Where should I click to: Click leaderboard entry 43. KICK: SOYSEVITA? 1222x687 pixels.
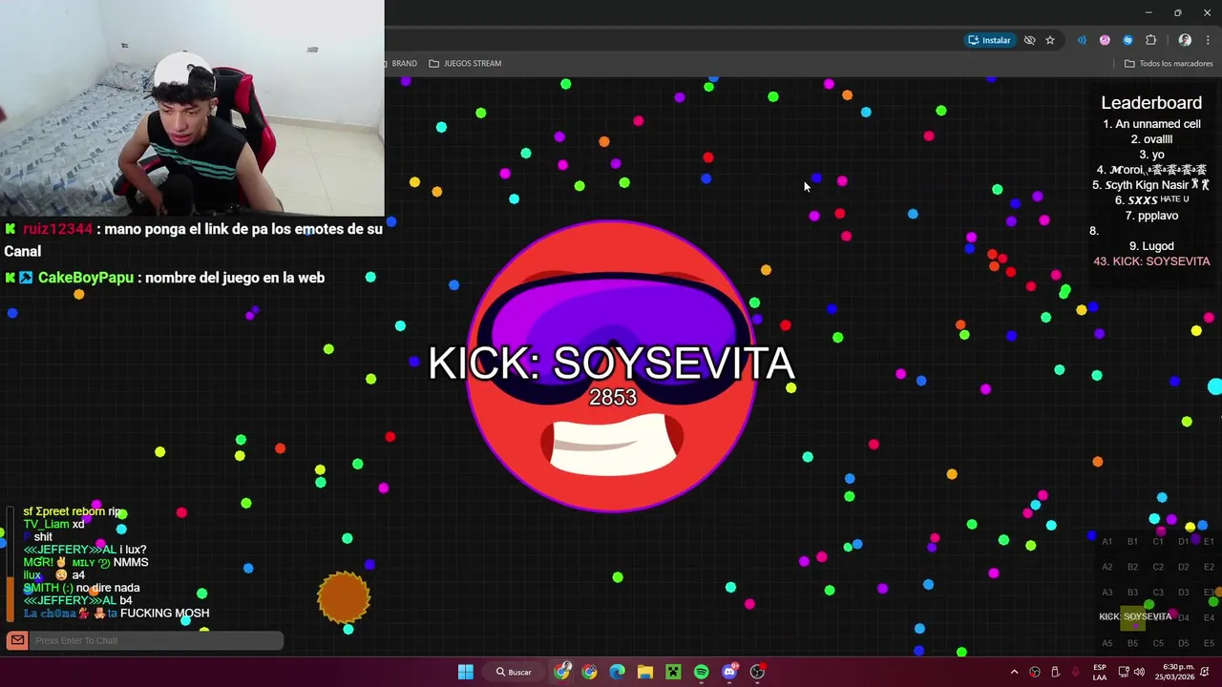1151,261
